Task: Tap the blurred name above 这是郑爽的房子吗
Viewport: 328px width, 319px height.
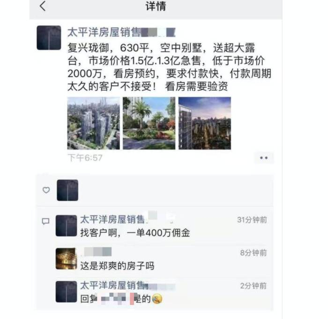Action: 96,251
